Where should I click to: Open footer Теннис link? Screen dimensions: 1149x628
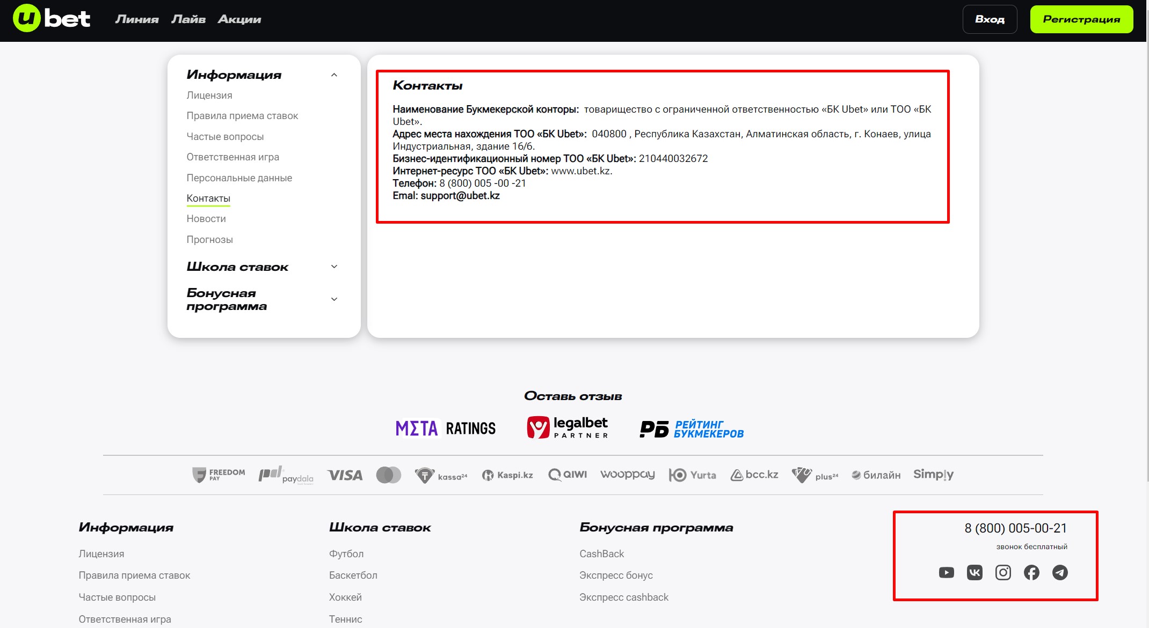point(346,619)
